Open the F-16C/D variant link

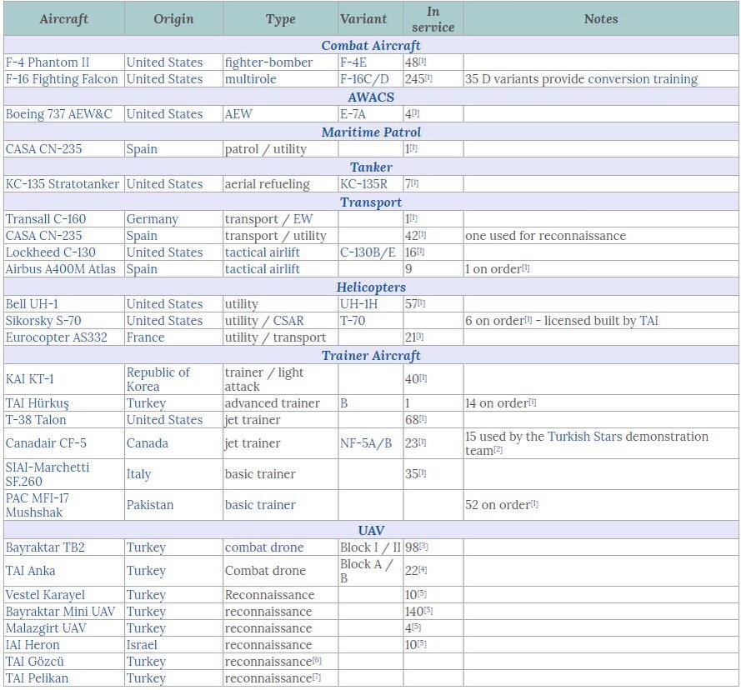pos(364,79)
